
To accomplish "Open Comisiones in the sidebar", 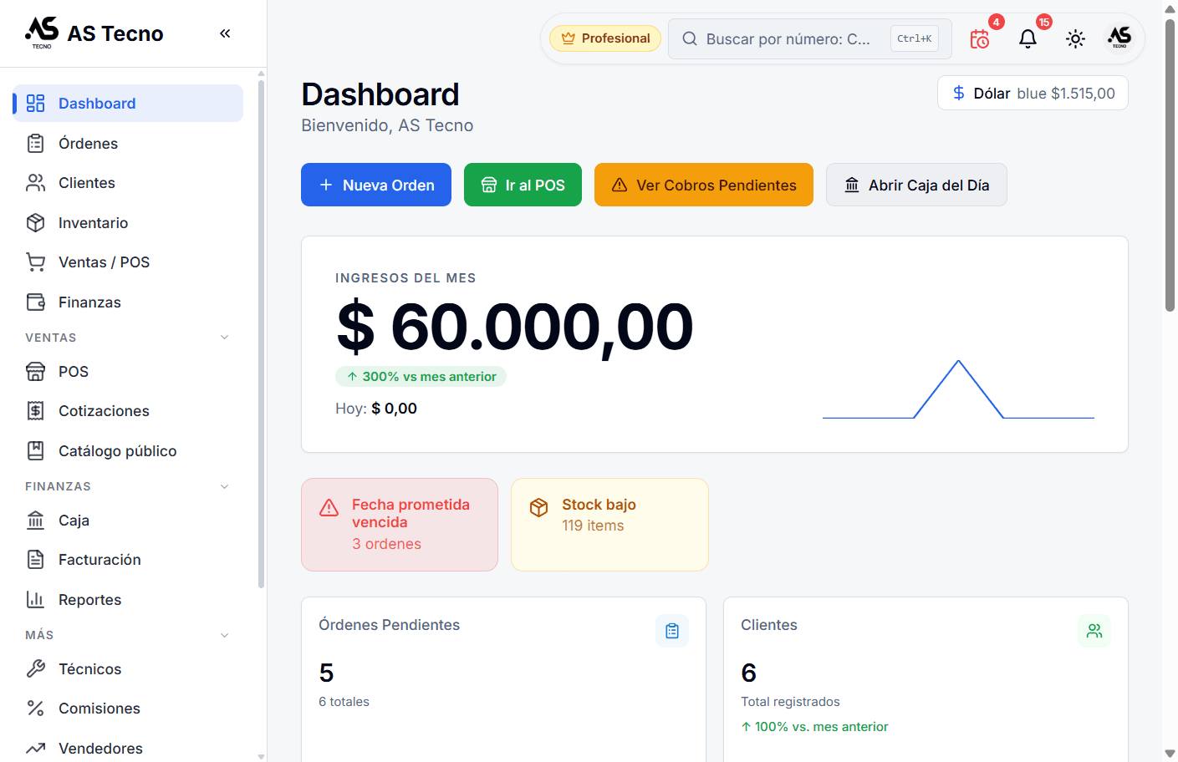I will (128, 709).
